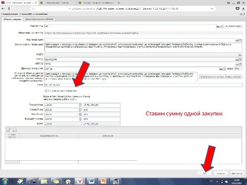Open PowerPoint from the taskbar
This screenshot has width=247, height=185.
click(104, 182)
